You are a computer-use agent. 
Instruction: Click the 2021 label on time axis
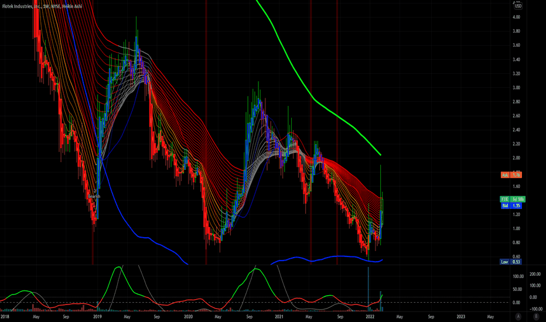click(279, 317)
